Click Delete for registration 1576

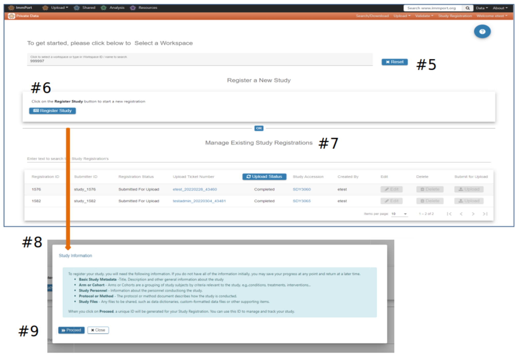(430, 189)
